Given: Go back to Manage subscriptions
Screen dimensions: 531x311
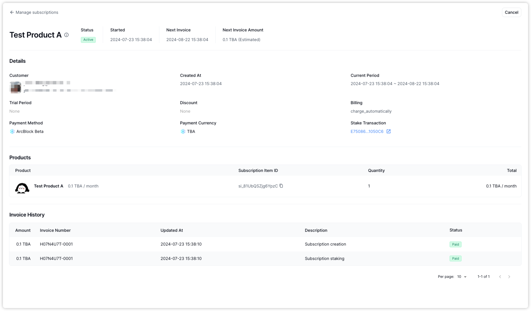Looking at the screenshot, I should (x=37, y=12).
